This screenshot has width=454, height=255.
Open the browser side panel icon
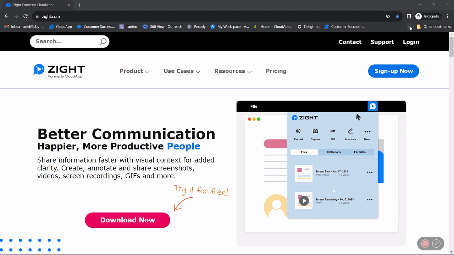[x=409, y=16]
